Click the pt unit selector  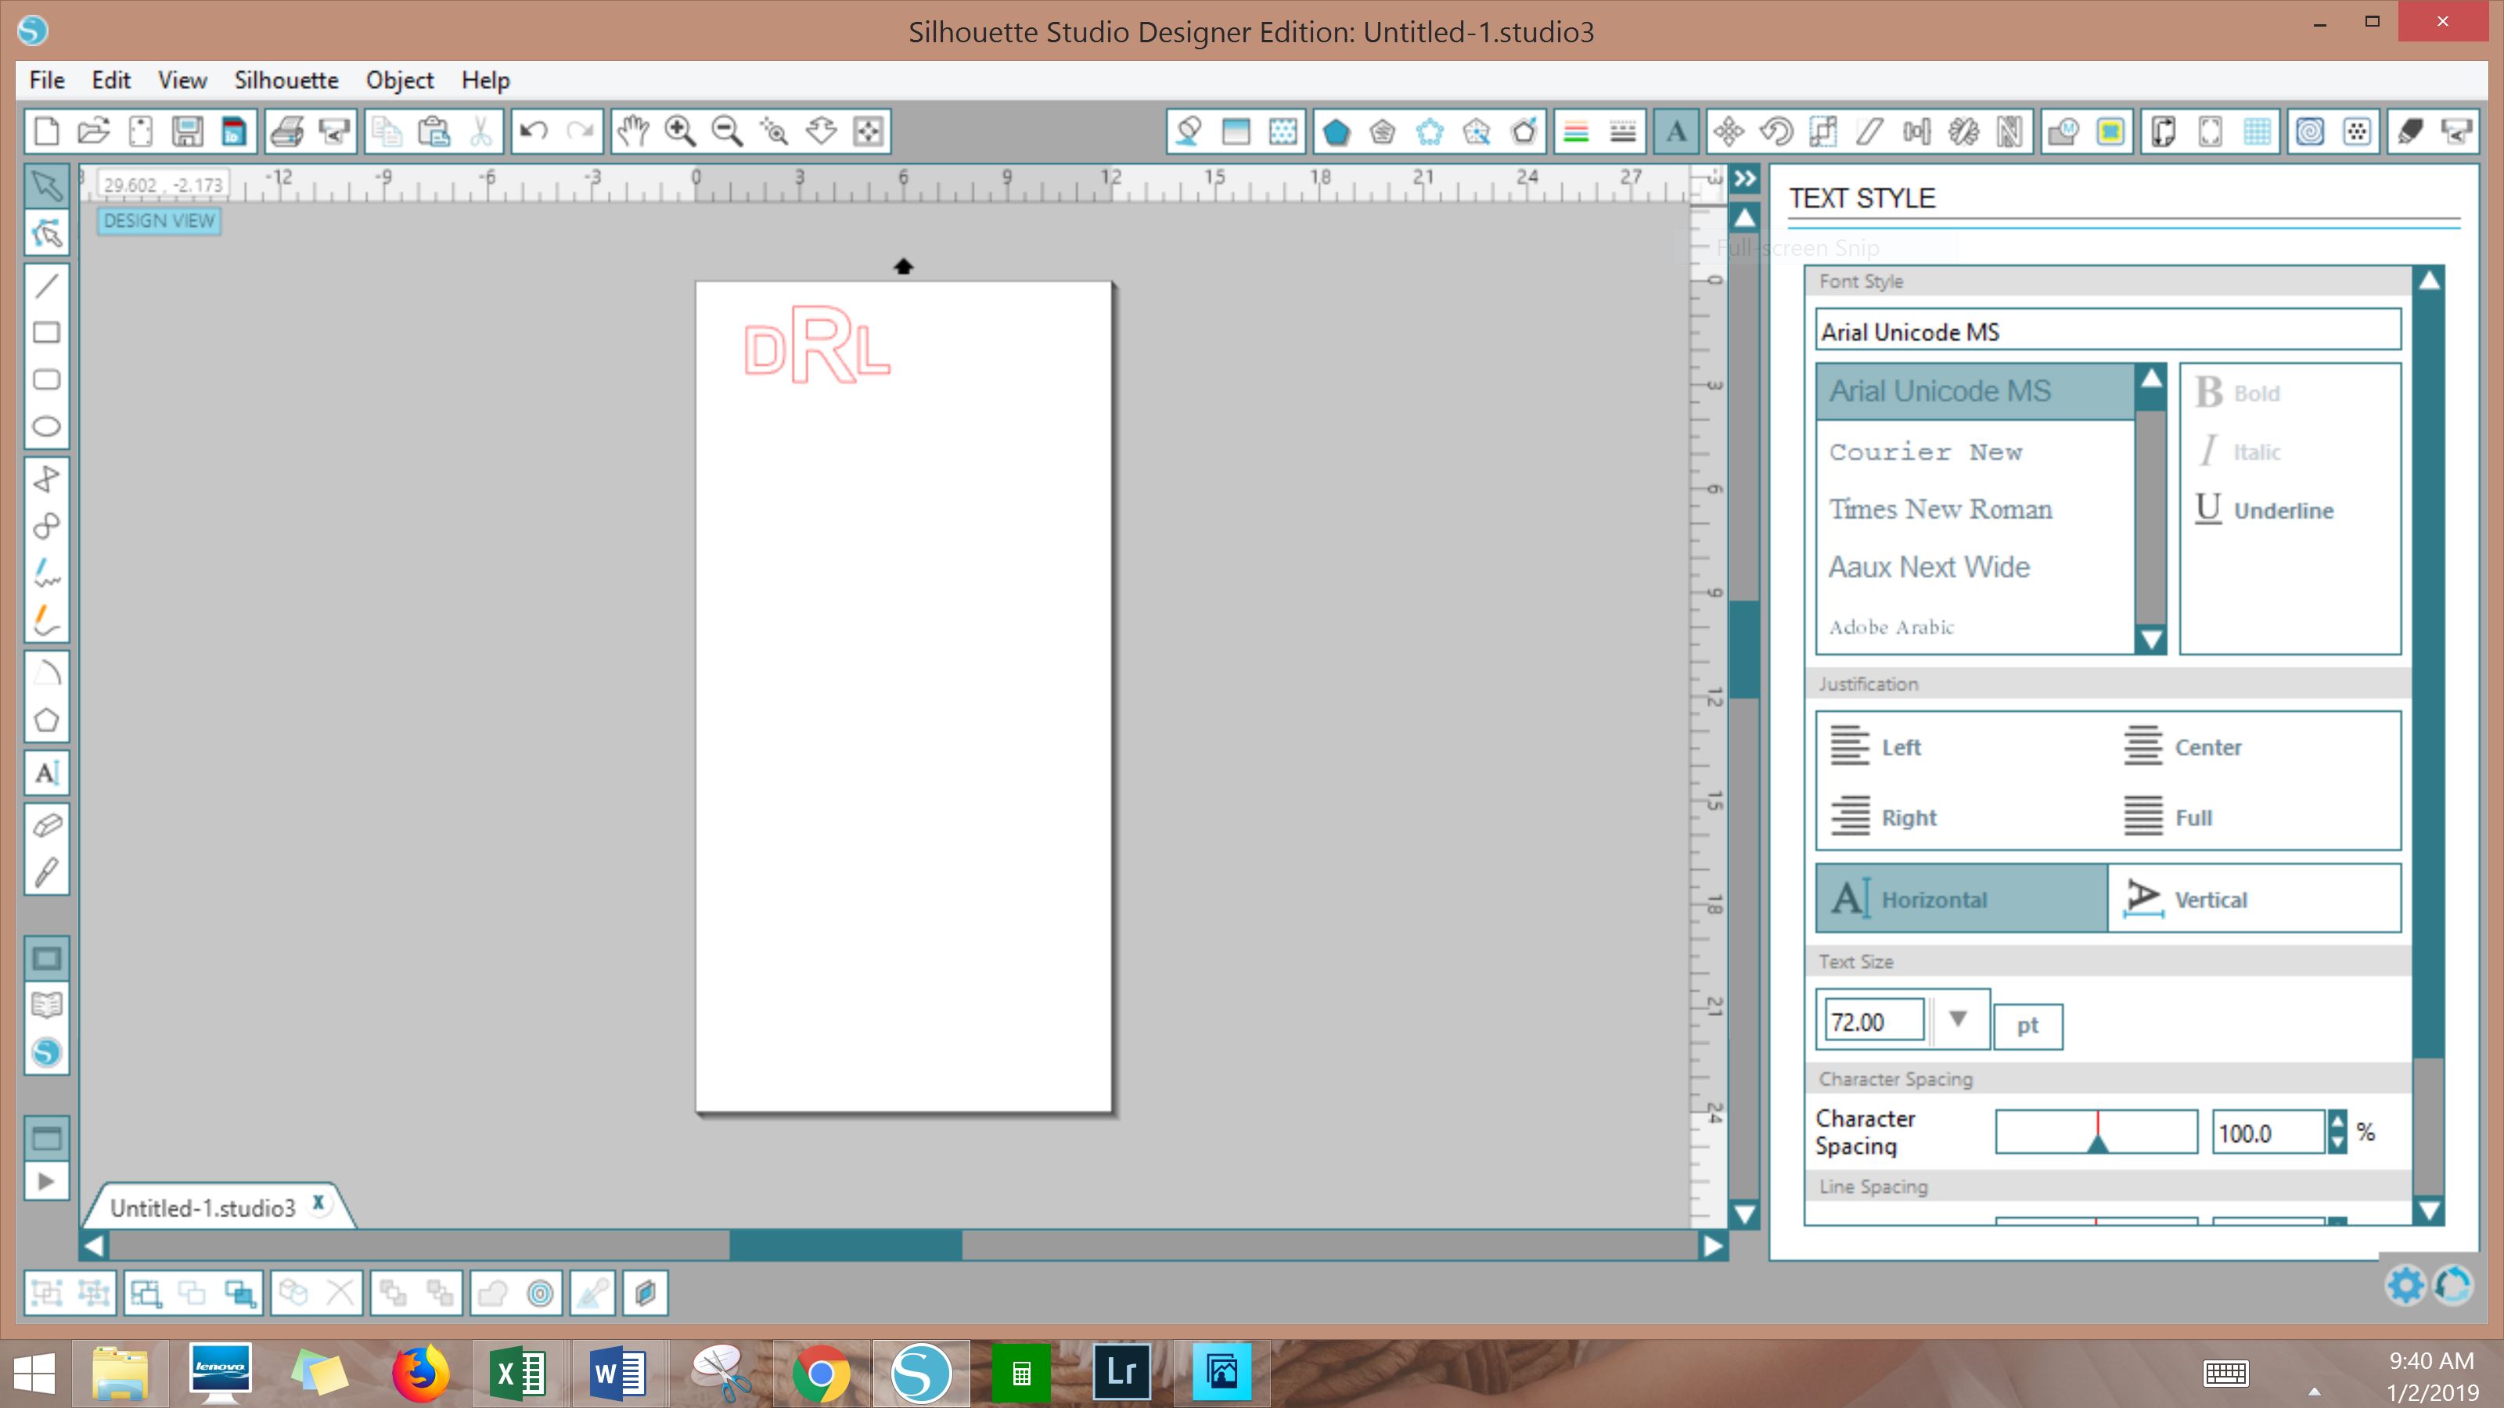point(2027,1026)
